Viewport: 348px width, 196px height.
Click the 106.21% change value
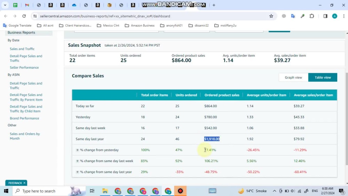(x=211, y=161)
